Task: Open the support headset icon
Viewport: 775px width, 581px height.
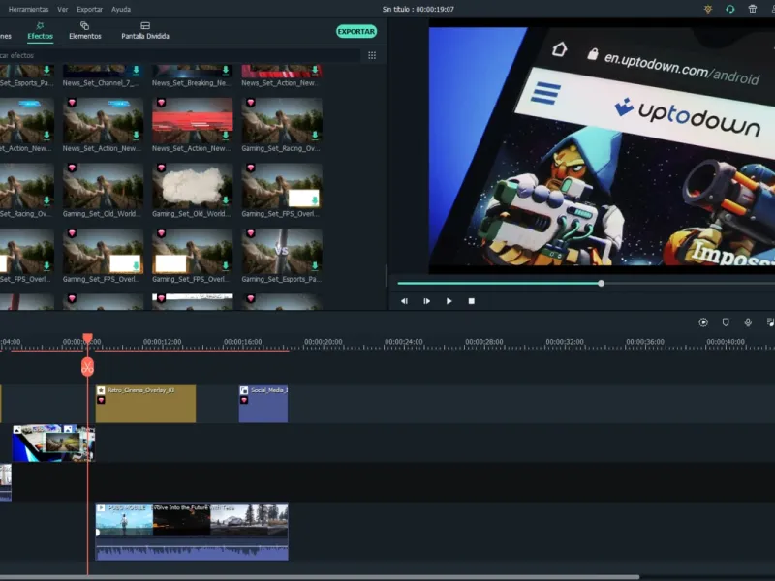Action: click(730, 9)
